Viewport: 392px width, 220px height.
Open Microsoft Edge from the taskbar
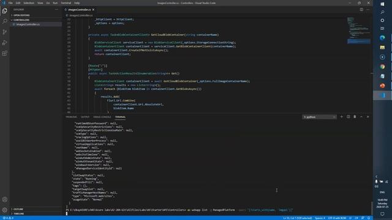pos(382,38)
